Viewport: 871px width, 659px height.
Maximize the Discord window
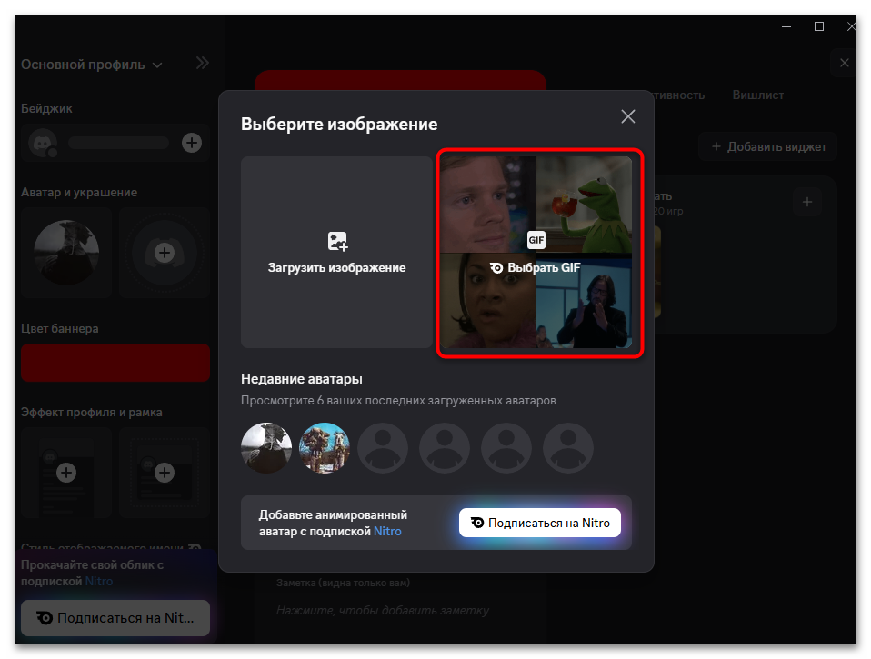[819, 26]
